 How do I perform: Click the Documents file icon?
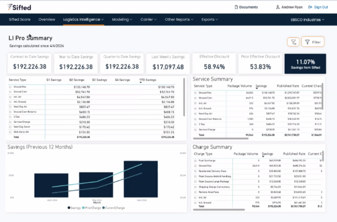(236, 7)
